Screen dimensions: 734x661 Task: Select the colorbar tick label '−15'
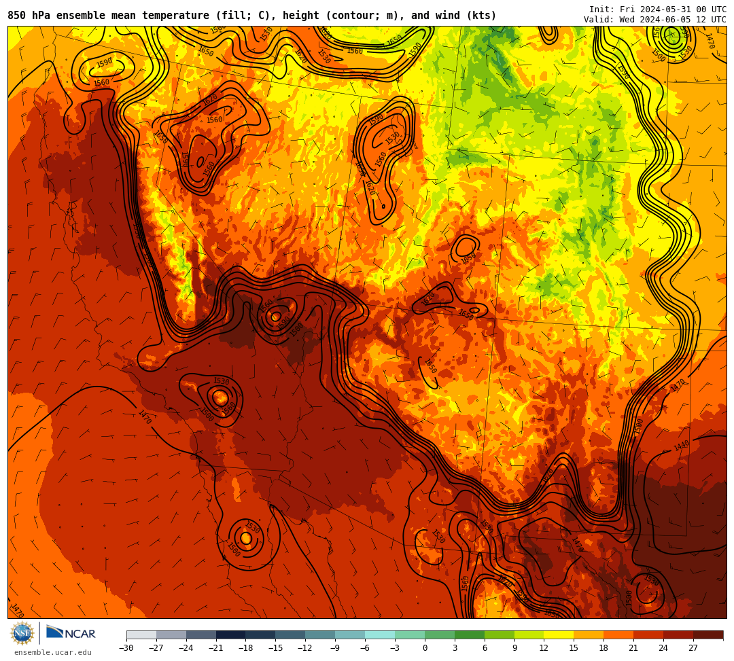[x=276, y=648]
